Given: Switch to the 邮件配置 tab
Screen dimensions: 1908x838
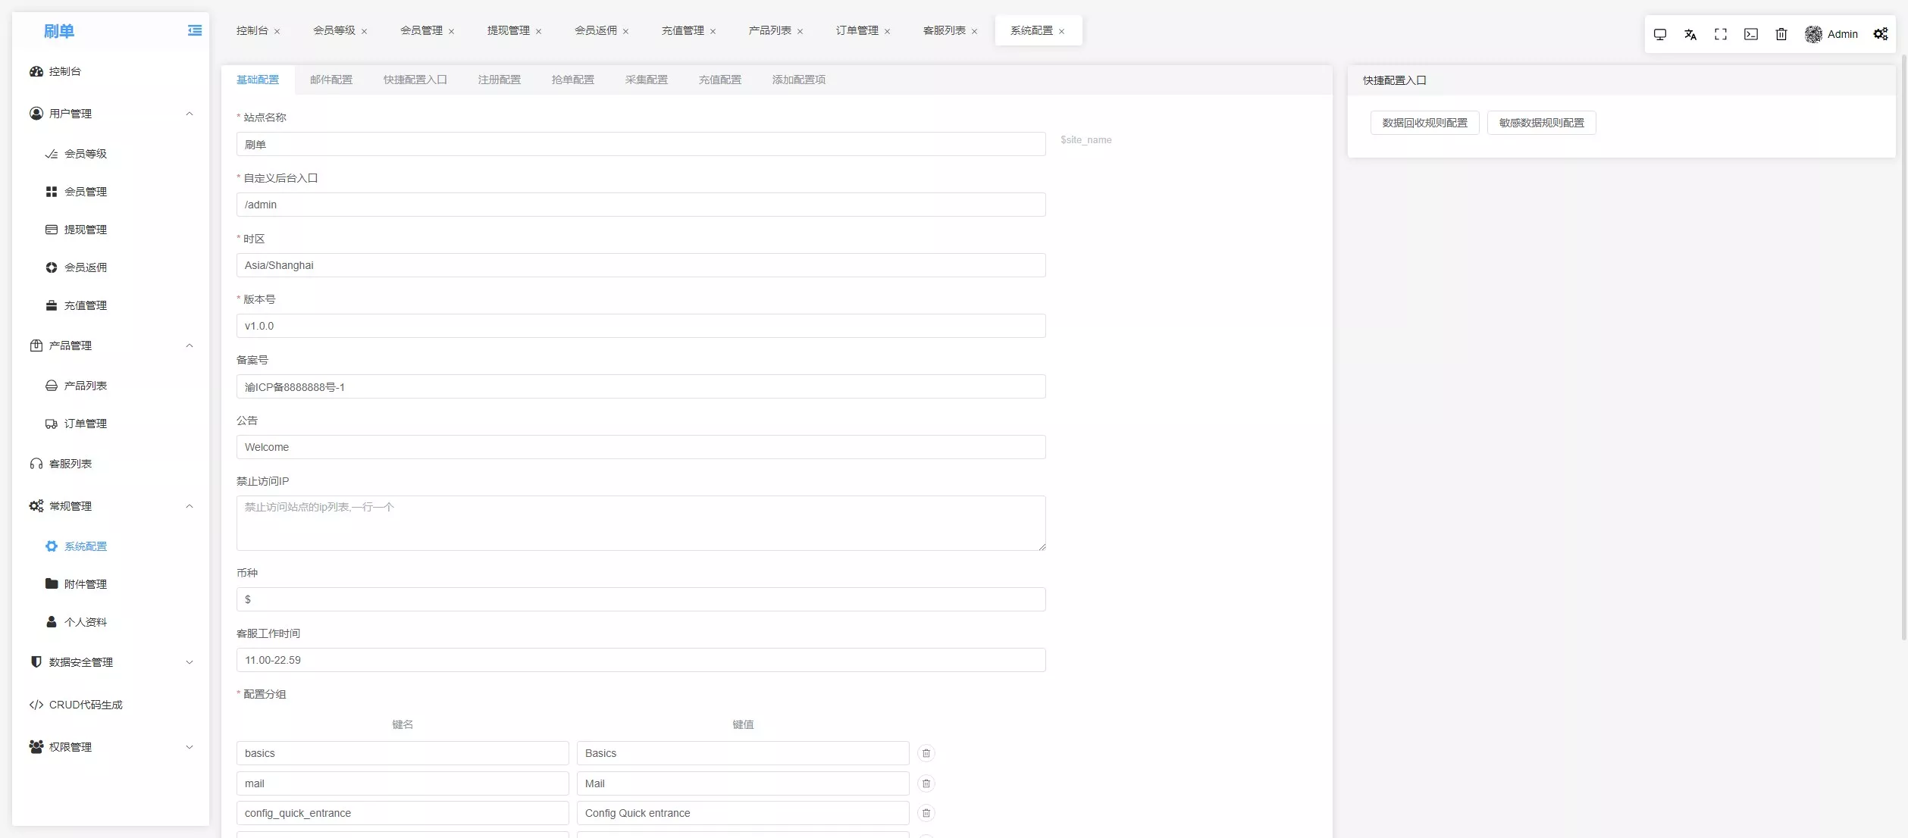Looking at the screenshot, I should click(331, 80).
